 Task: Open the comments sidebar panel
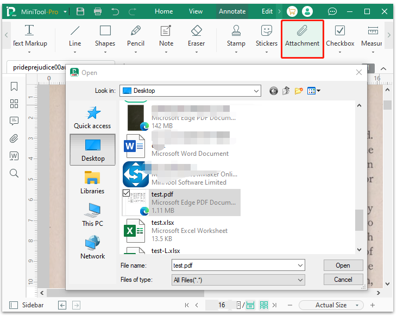(x=14, y=121)
